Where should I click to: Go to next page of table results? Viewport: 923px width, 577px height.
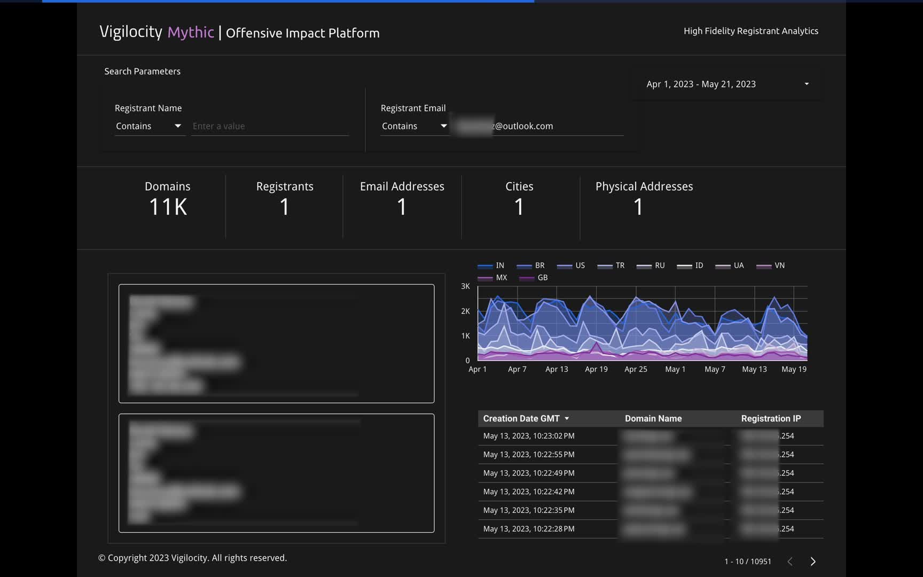coord(813,562)
